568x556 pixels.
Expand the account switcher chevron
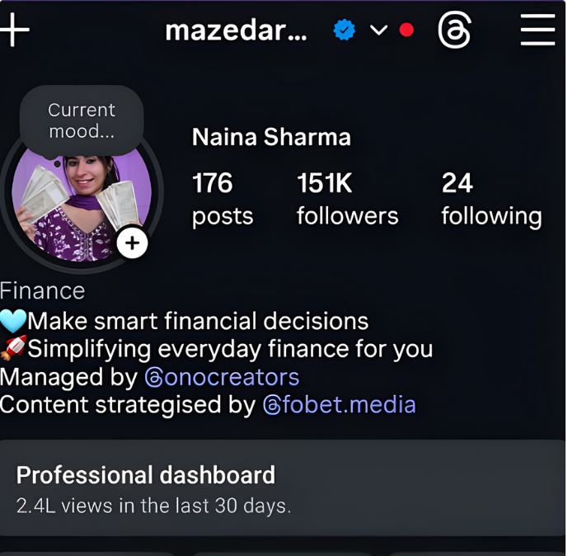coord(378,31)
